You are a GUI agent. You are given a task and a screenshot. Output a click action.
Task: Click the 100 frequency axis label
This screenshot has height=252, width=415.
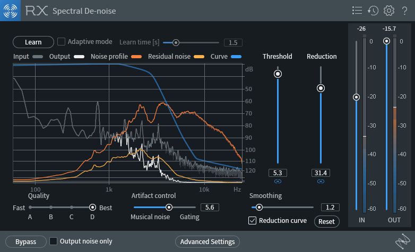pos(36,190)
